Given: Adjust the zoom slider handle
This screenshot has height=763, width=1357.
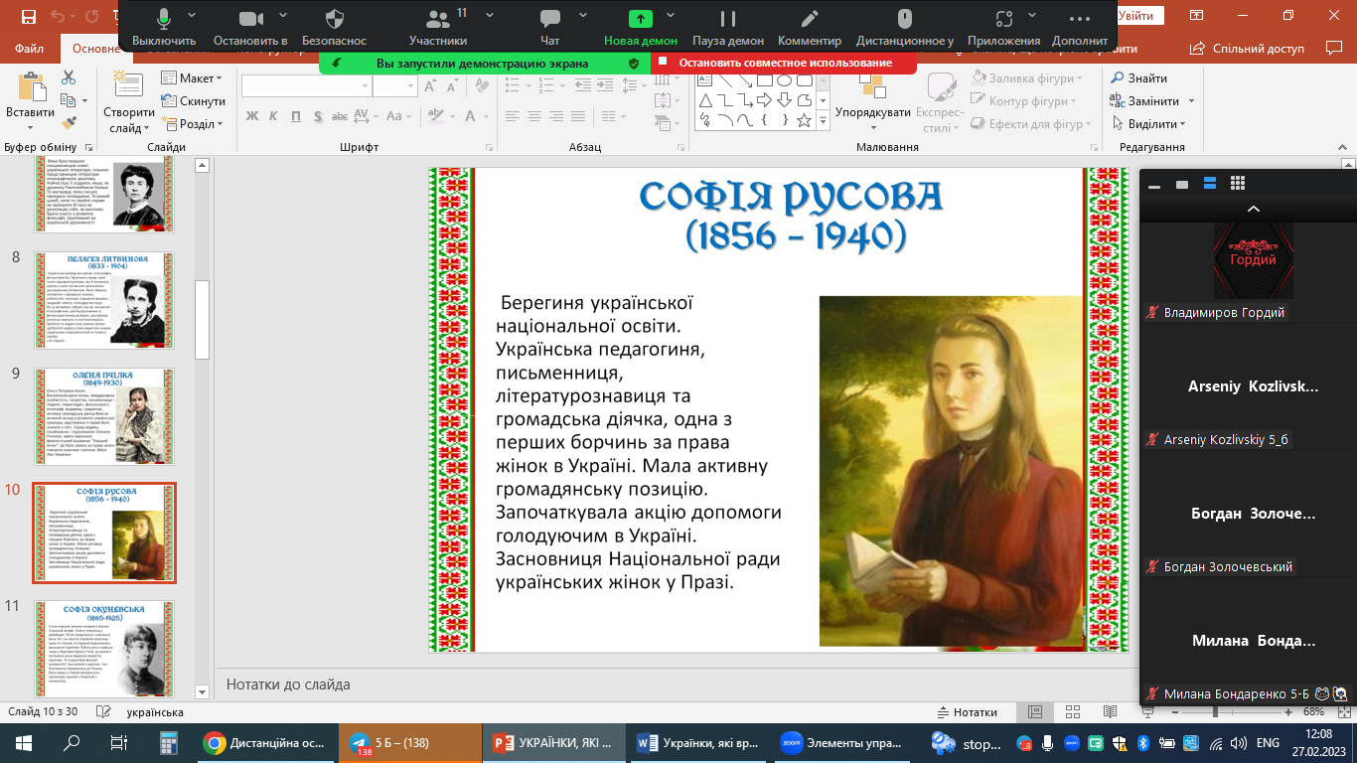Looking at the screenshot, I should point(1213,712).
